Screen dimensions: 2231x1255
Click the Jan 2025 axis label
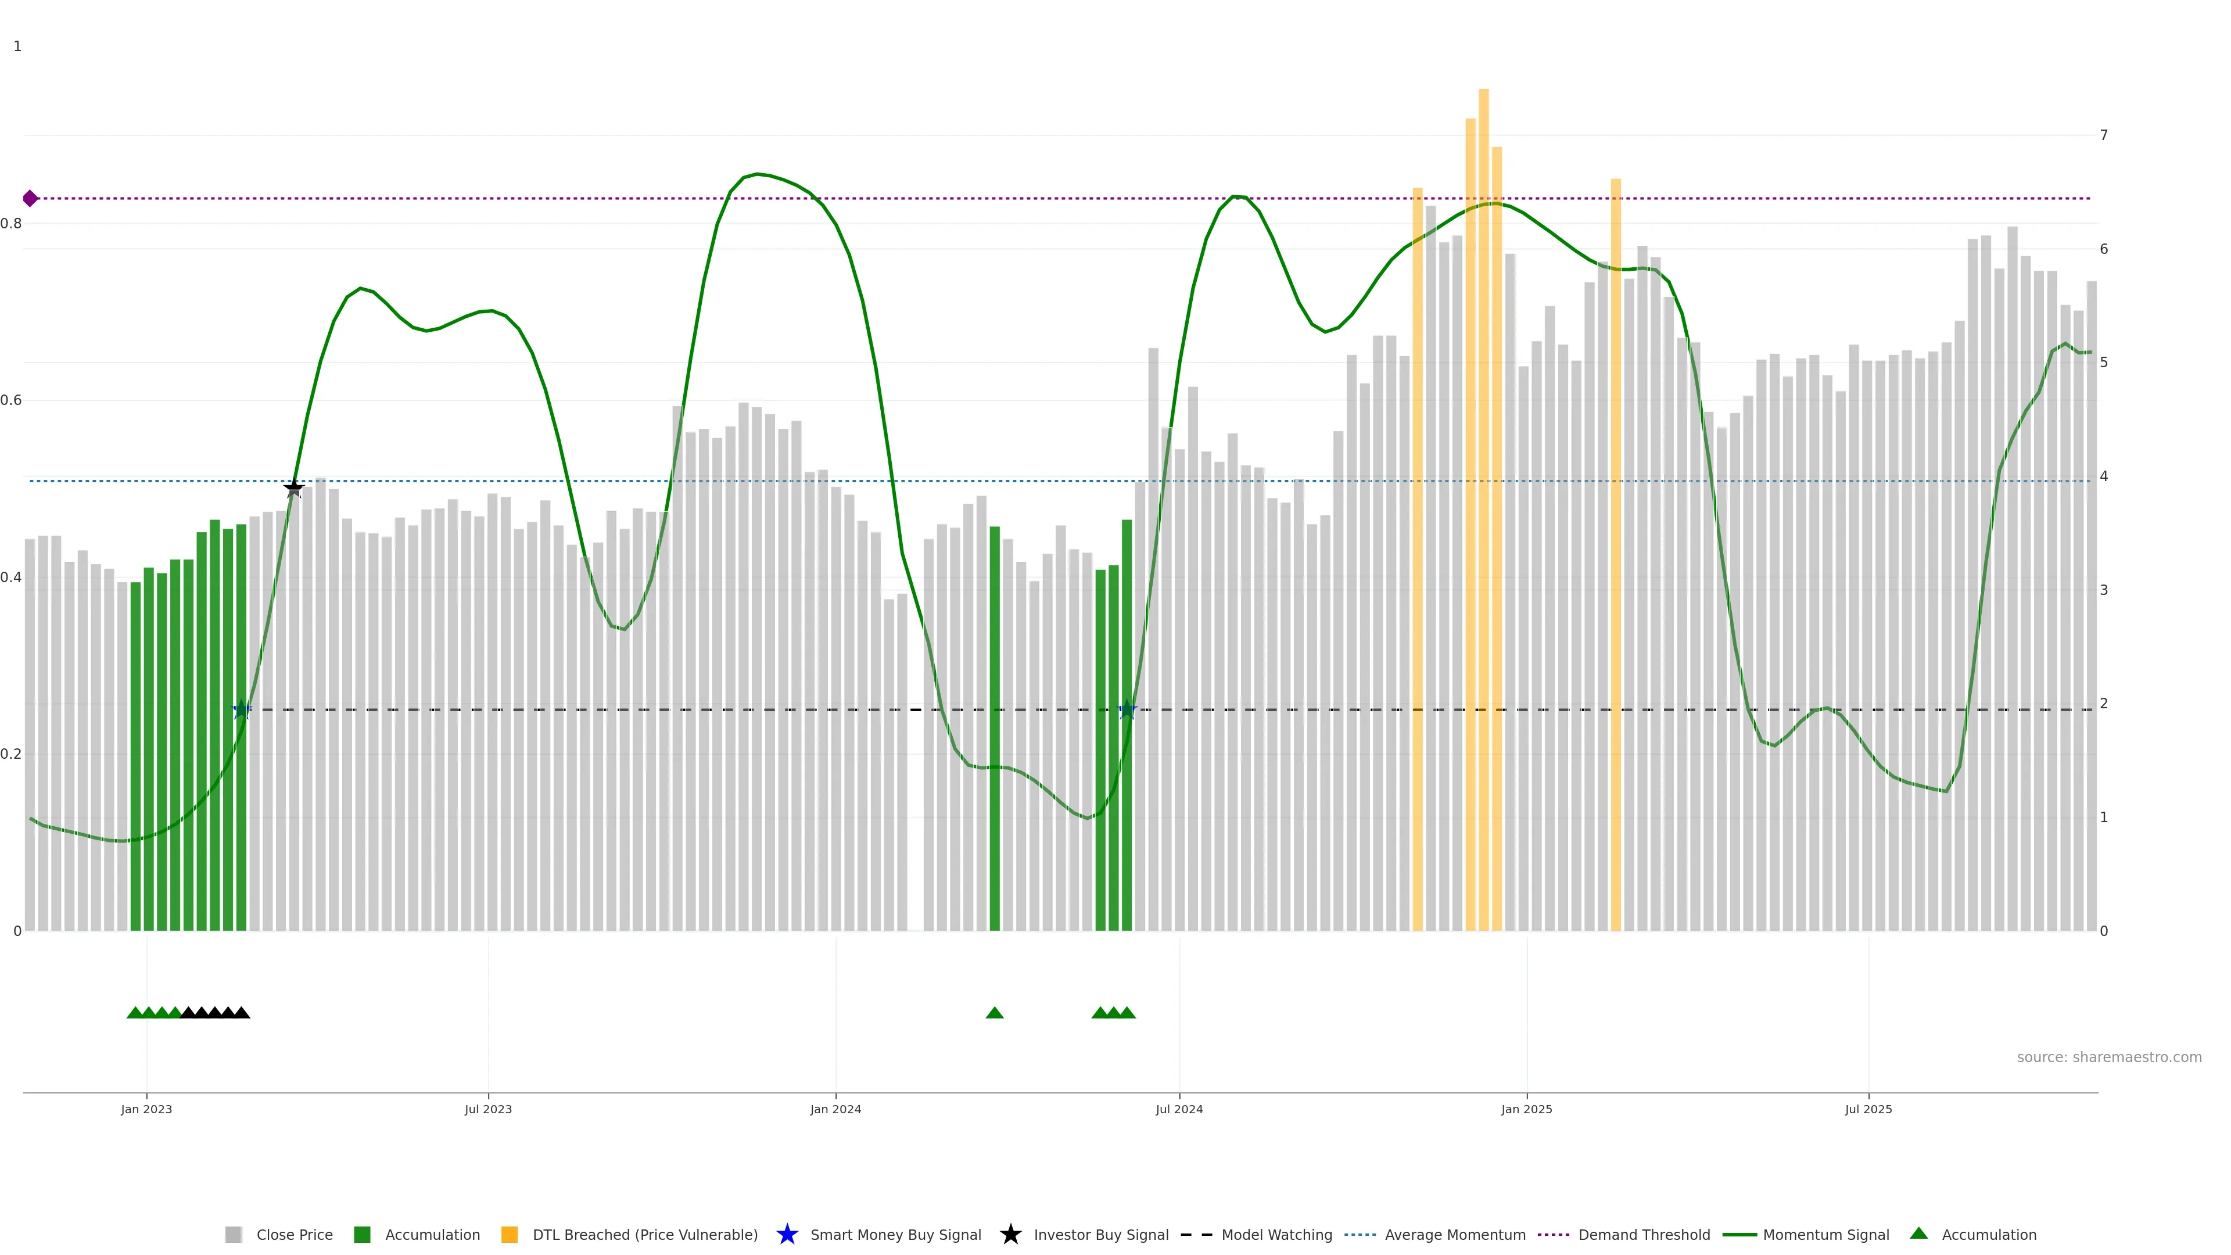1526,1110
